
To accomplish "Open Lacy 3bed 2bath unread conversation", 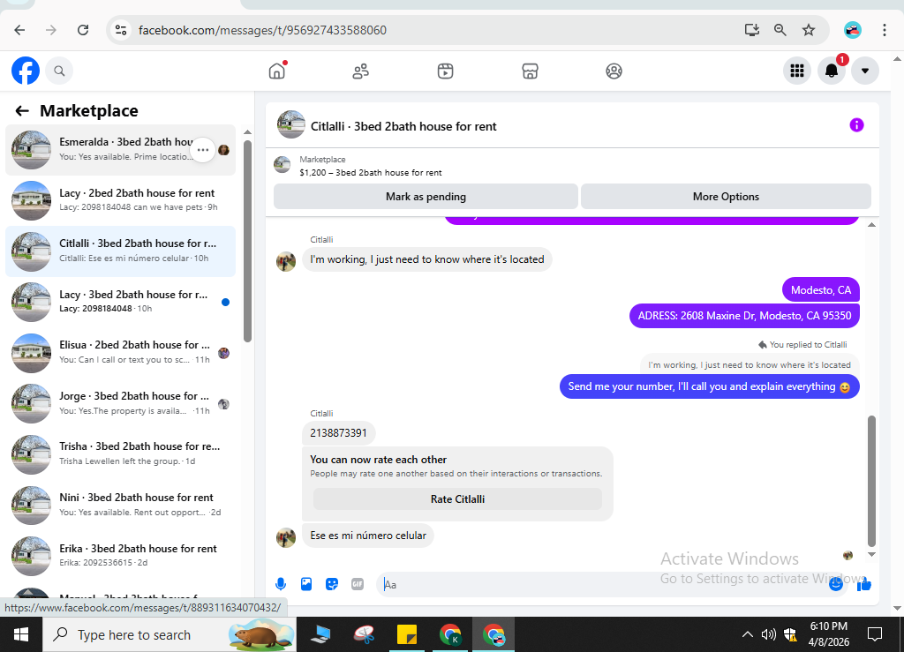I will pyautogui.click(x=120, y=301).
